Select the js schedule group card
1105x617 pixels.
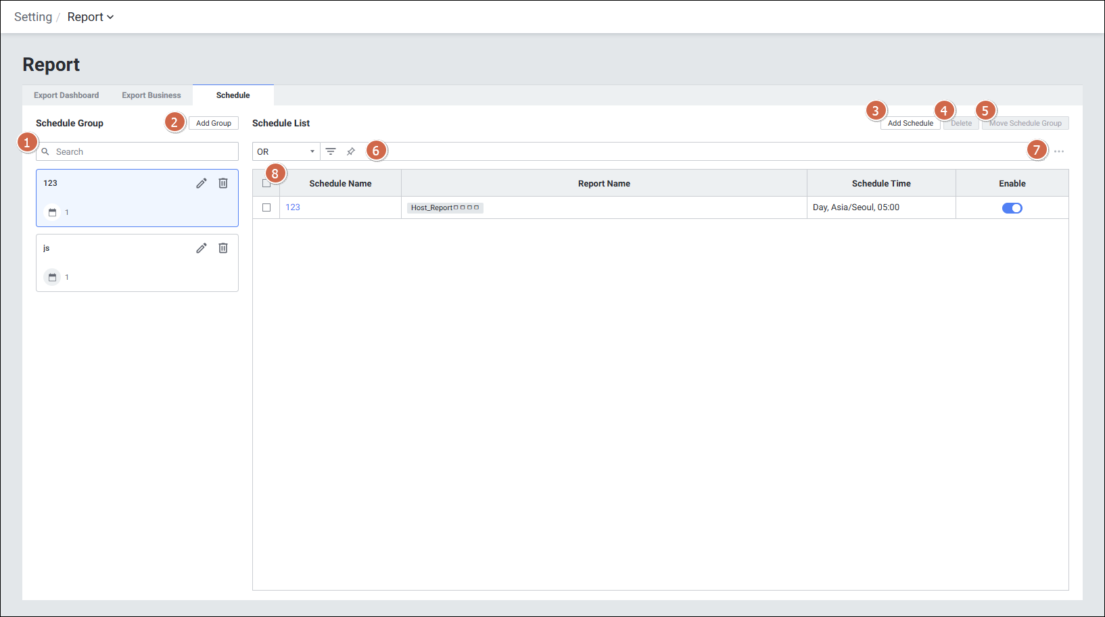tap(122, 262)
